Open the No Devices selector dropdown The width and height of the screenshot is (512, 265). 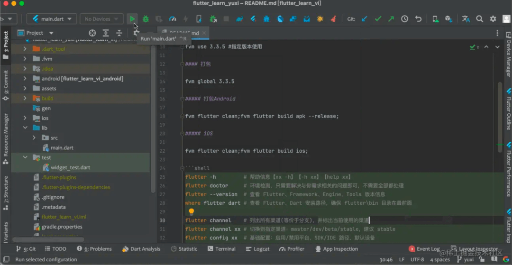[x=101, y=19]
